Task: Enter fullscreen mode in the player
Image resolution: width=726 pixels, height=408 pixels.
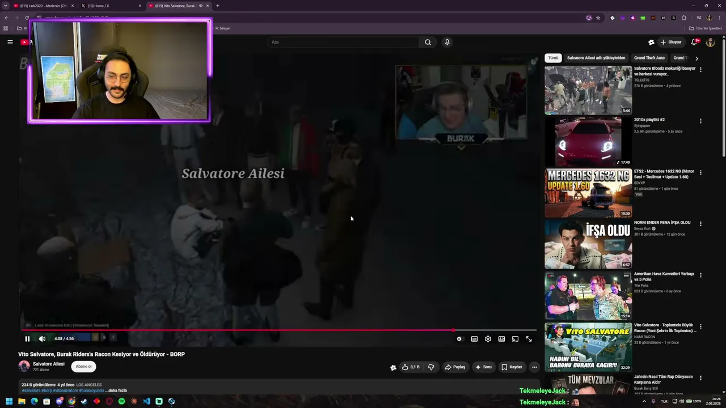Action: tap(529, 339)
